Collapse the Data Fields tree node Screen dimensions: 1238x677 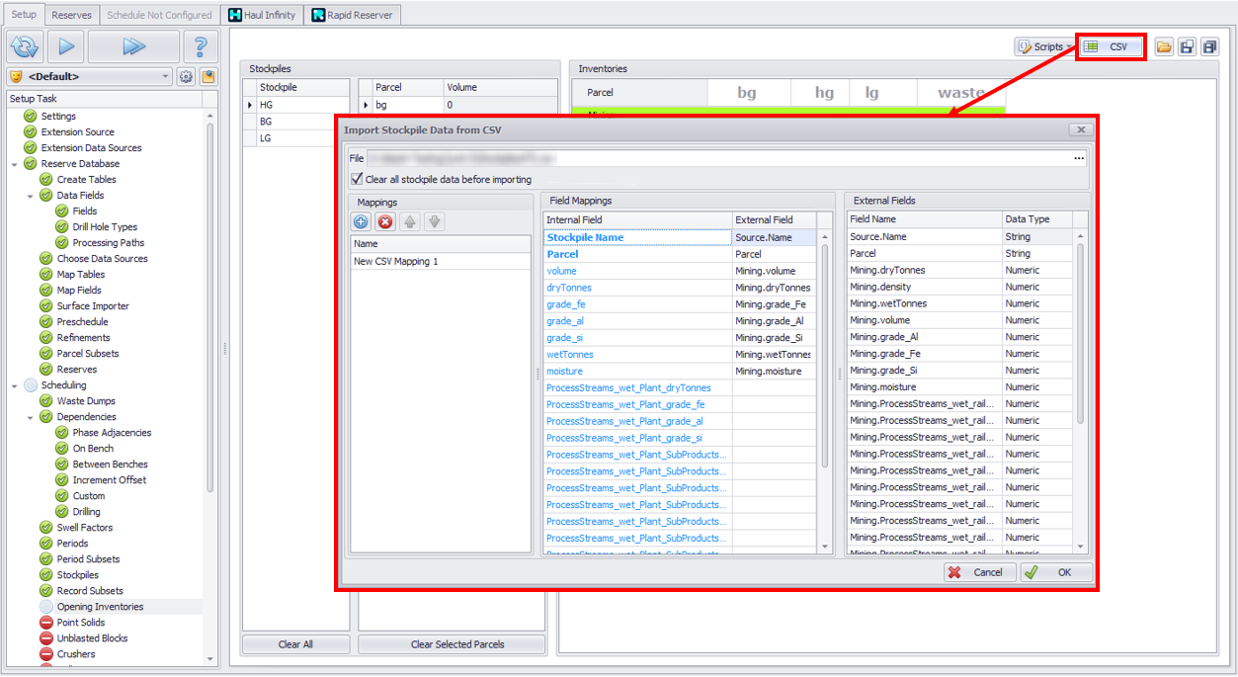[31, 196]
